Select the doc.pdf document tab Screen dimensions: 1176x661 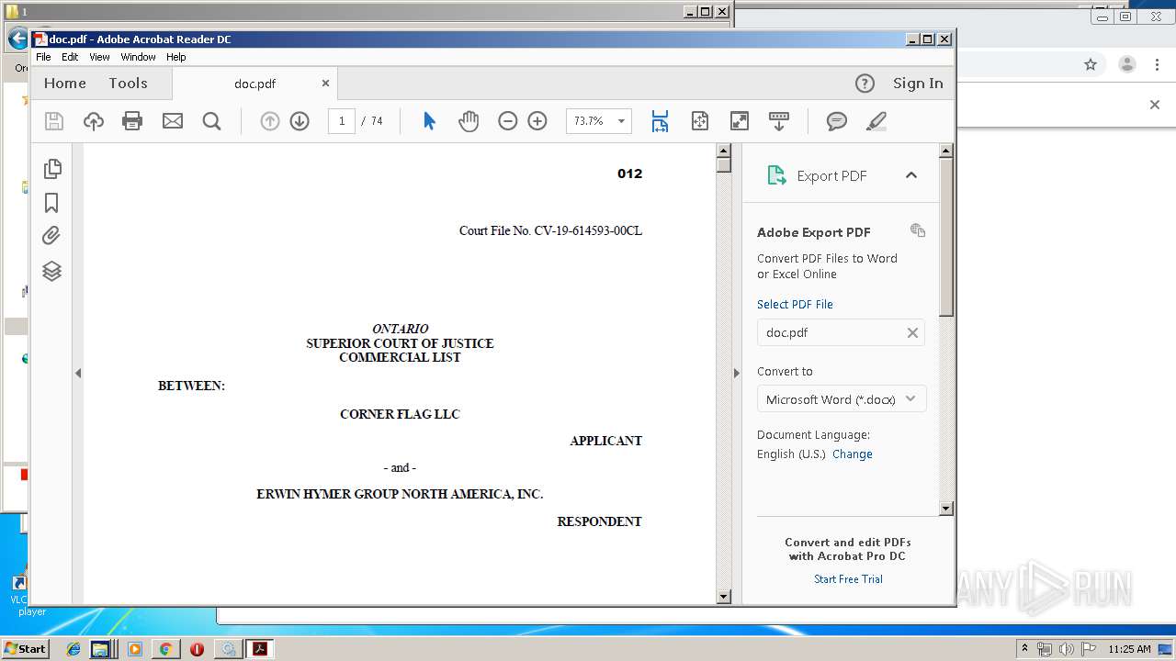254,84
